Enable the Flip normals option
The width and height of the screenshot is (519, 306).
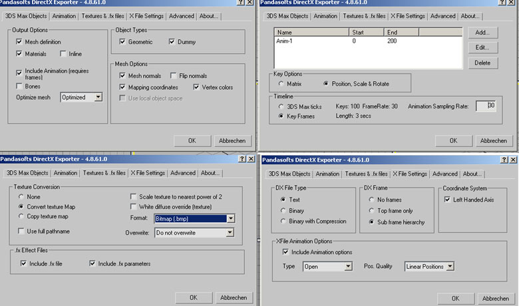click(x=174, y=76)
